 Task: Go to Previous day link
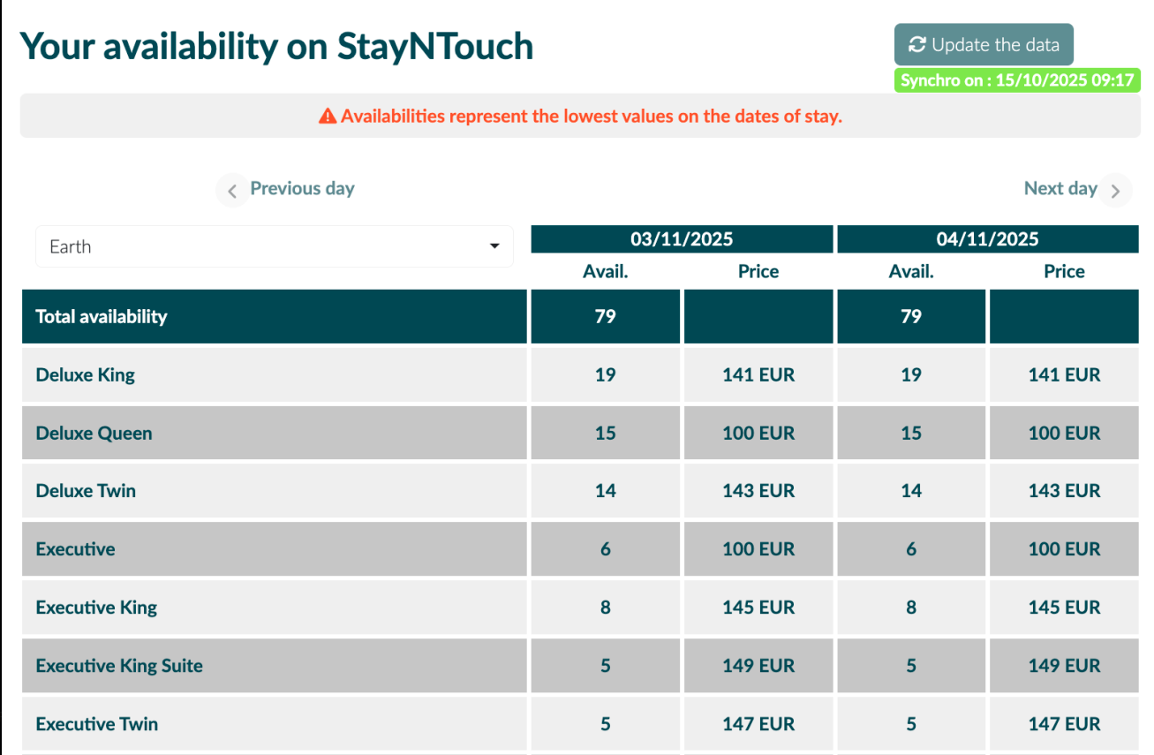(x=302, y=188)
